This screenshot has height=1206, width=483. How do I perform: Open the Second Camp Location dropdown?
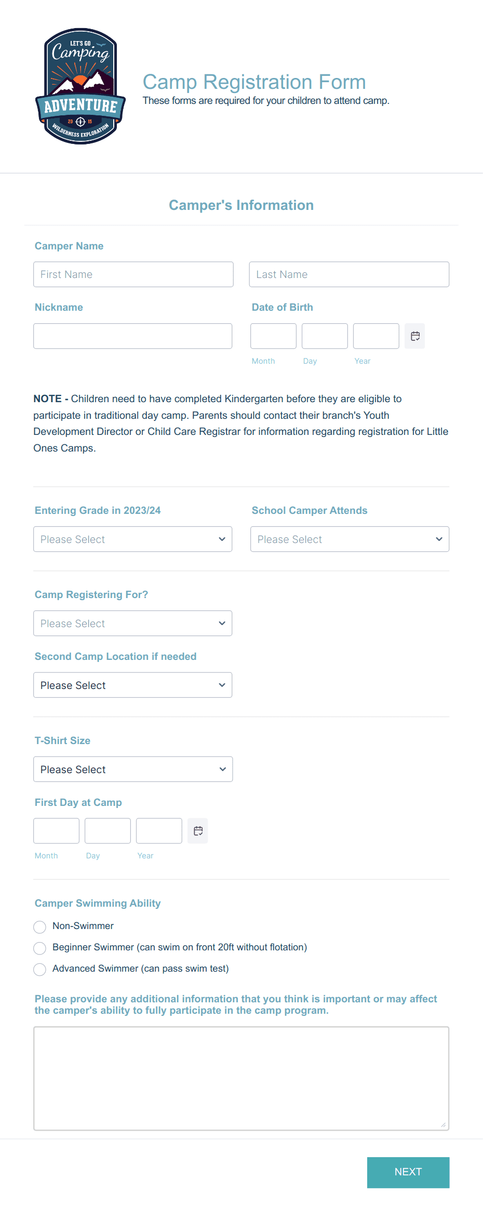tap(132, 685)
